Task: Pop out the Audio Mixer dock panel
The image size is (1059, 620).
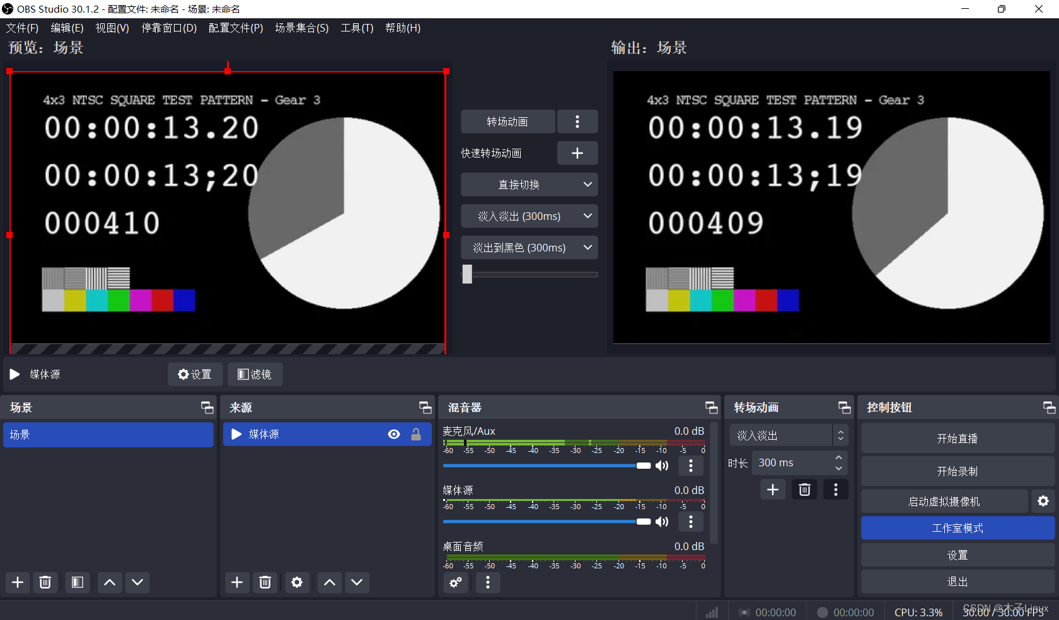Action: click(x=711, y=408)
